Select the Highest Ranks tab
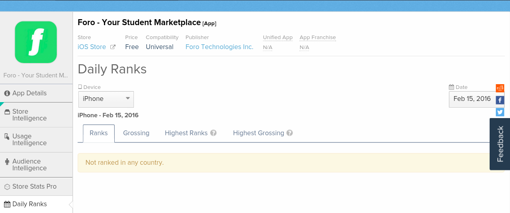Viewport: 510px width, 213px height. [186, 133]
